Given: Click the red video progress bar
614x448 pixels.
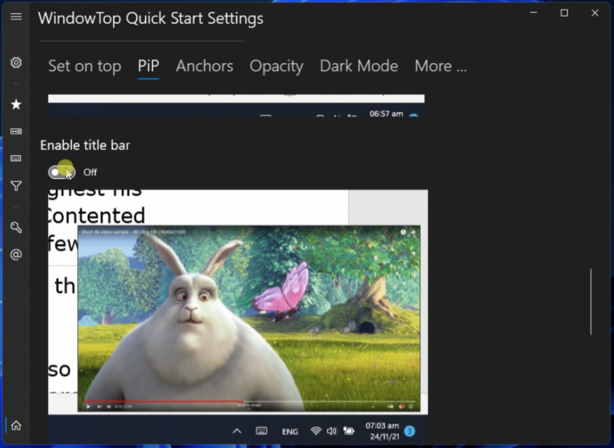Looking at the screenshot, I should tap(163, 402).
